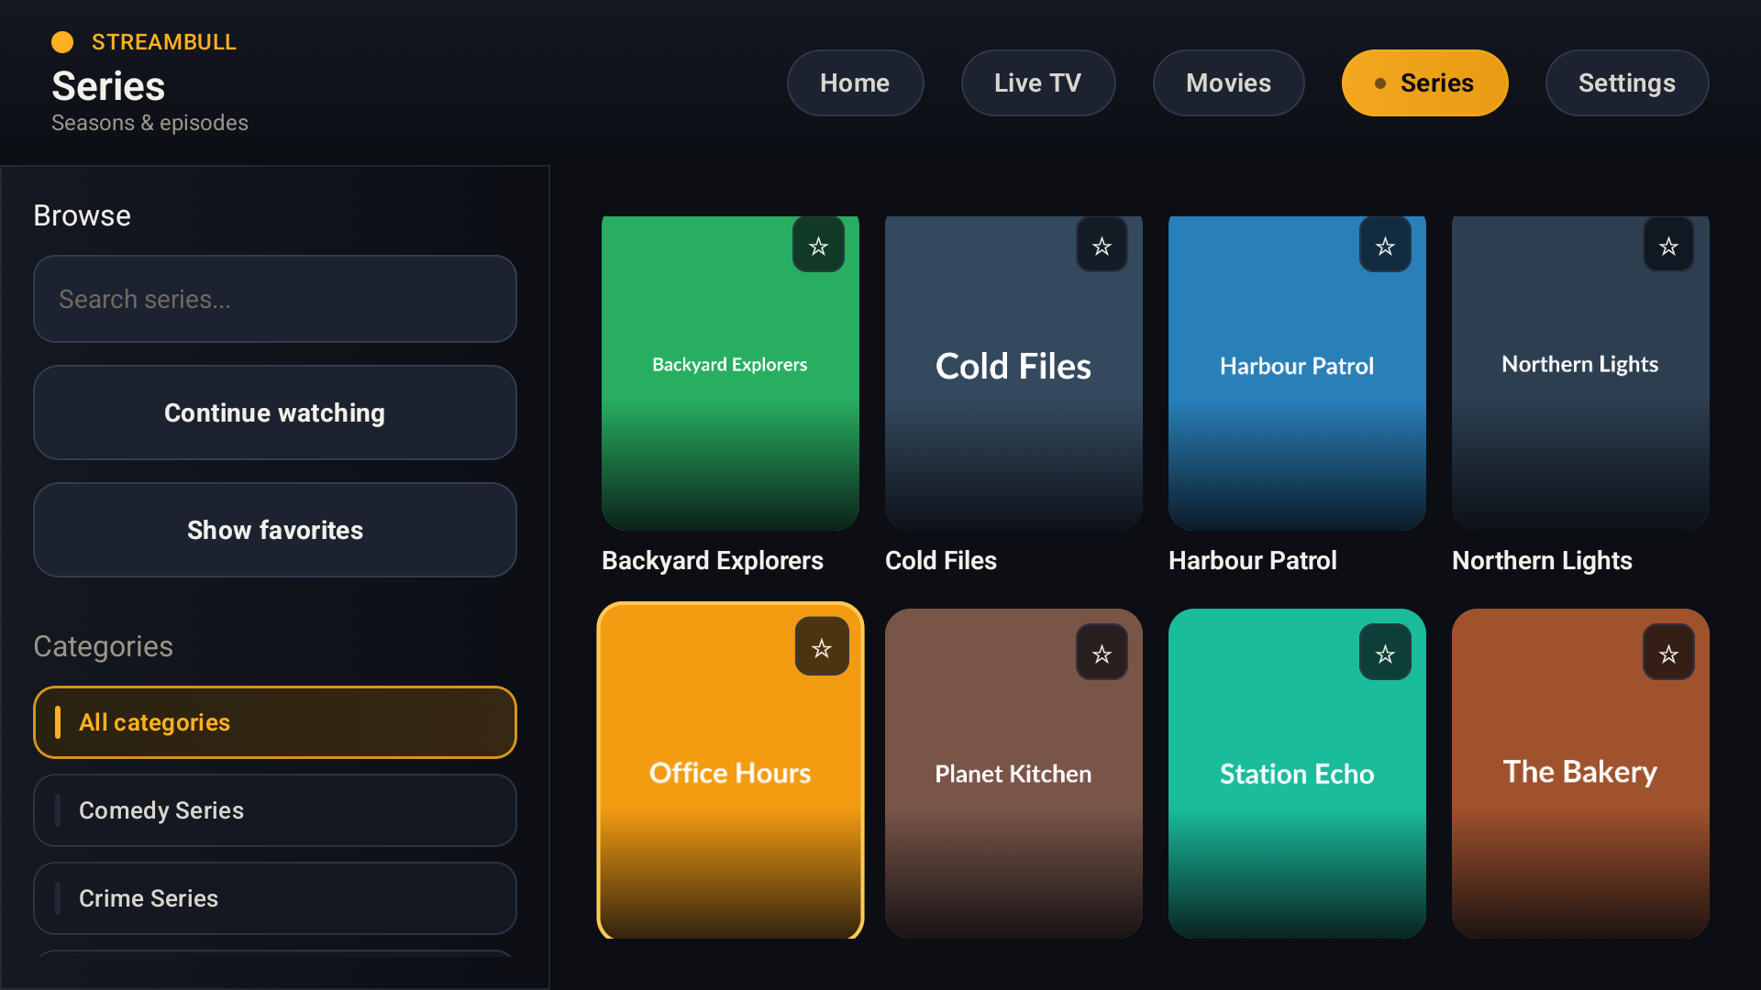Click the Harbour Patrol title below its poster

pyautogui.click(x=1253, y=560)
